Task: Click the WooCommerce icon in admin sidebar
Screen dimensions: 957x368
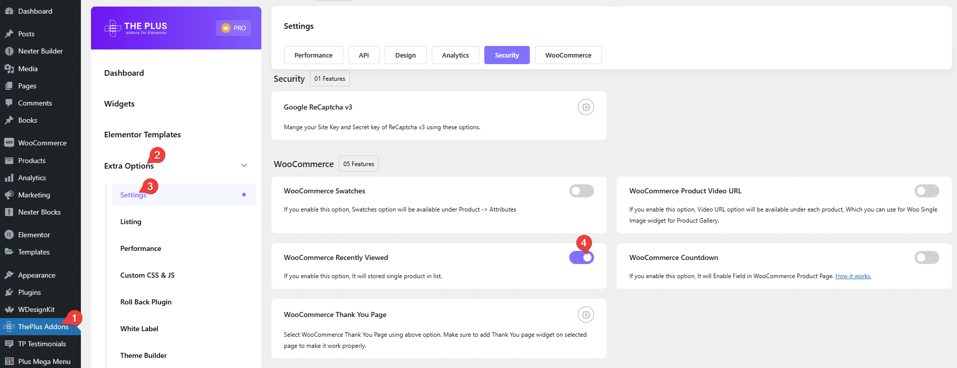Action: click(9, 143)
